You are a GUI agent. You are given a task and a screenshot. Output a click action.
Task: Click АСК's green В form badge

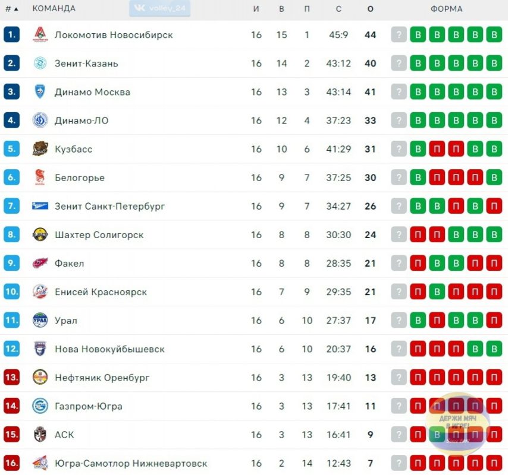437,435
